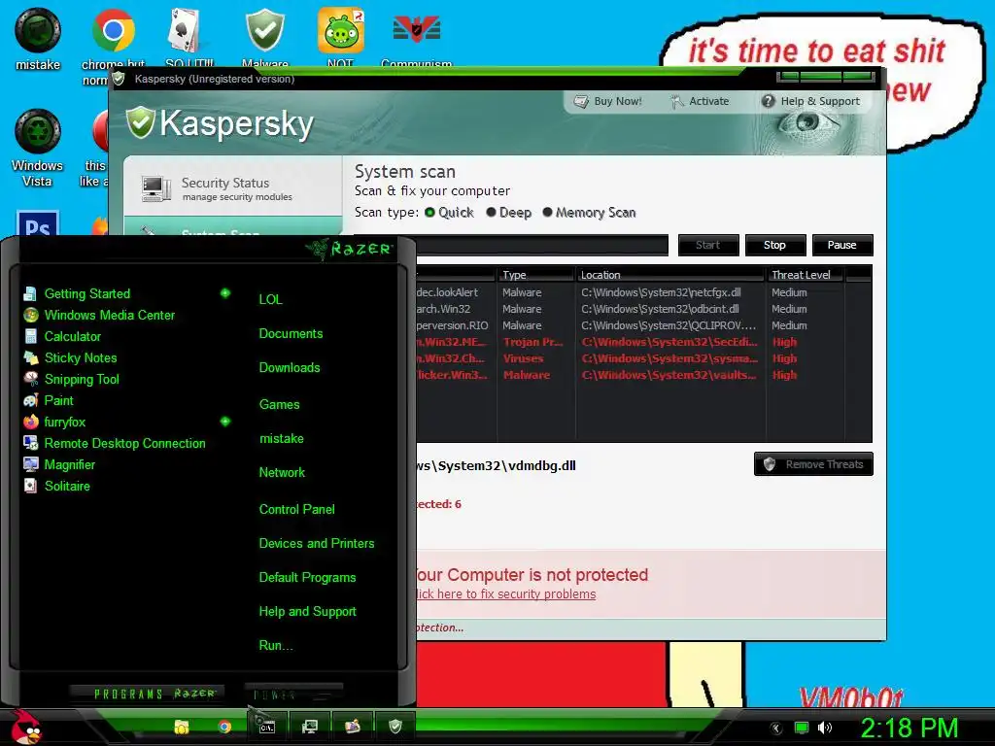
Task: Launch Magnifier
Action: (69, 465)
